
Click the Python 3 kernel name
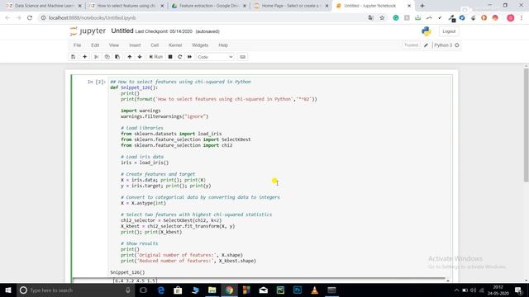pos(443,45)
